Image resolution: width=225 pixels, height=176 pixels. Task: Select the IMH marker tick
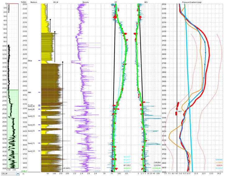[x=39, y=93]
